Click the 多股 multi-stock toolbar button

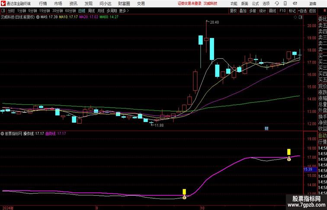point(253,11)
